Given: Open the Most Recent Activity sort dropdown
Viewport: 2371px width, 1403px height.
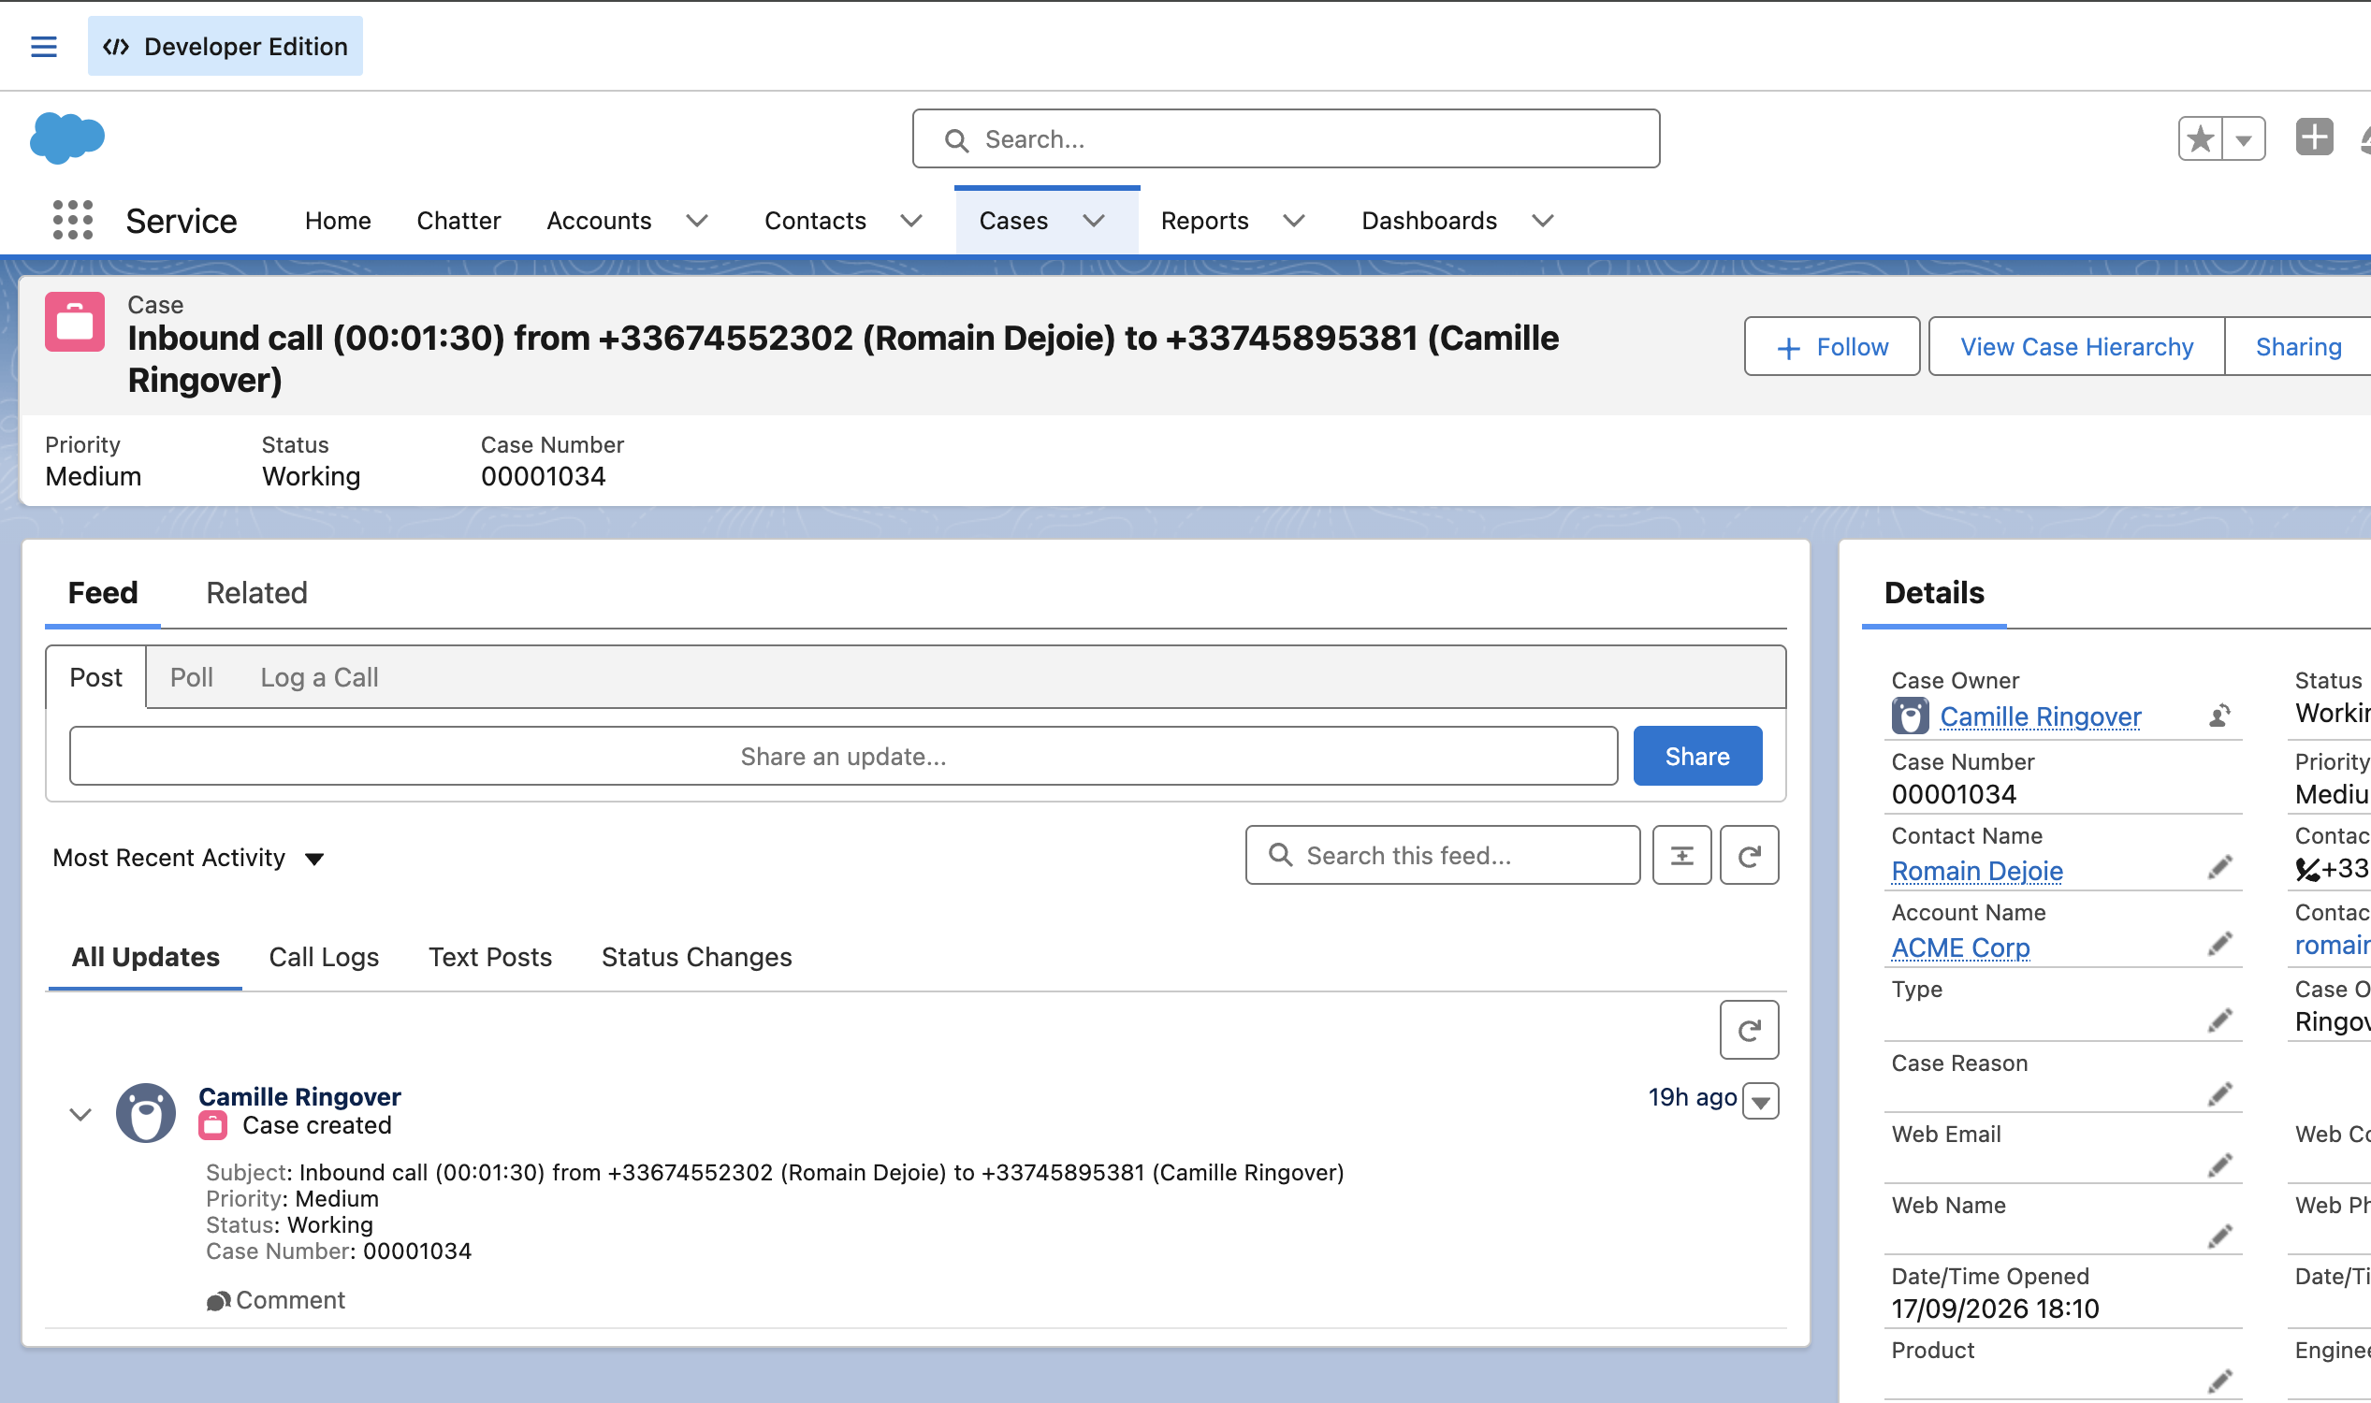Looking at the screenshot, I should pyautogui.click(x=188, y=858).
